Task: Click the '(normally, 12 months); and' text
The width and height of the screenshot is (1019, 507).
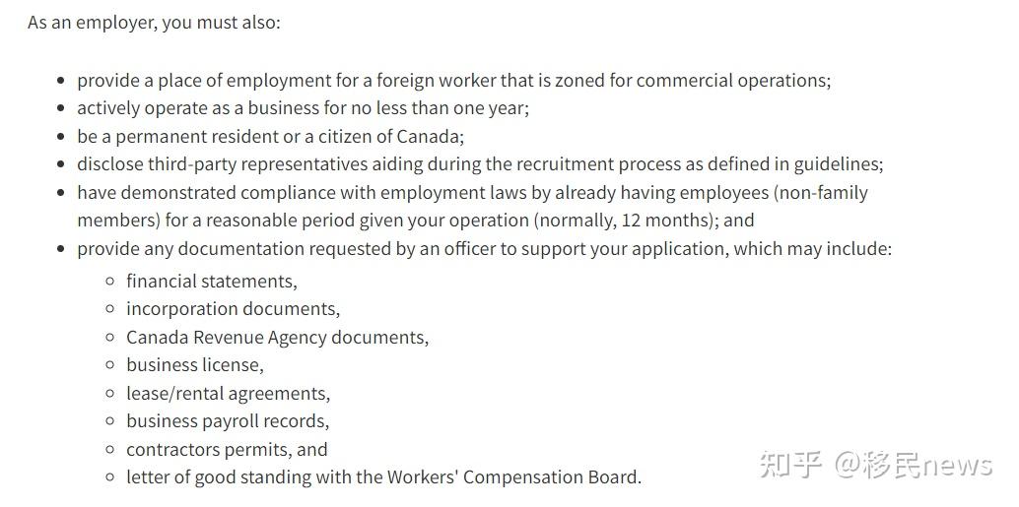Action: pos(644,221)
